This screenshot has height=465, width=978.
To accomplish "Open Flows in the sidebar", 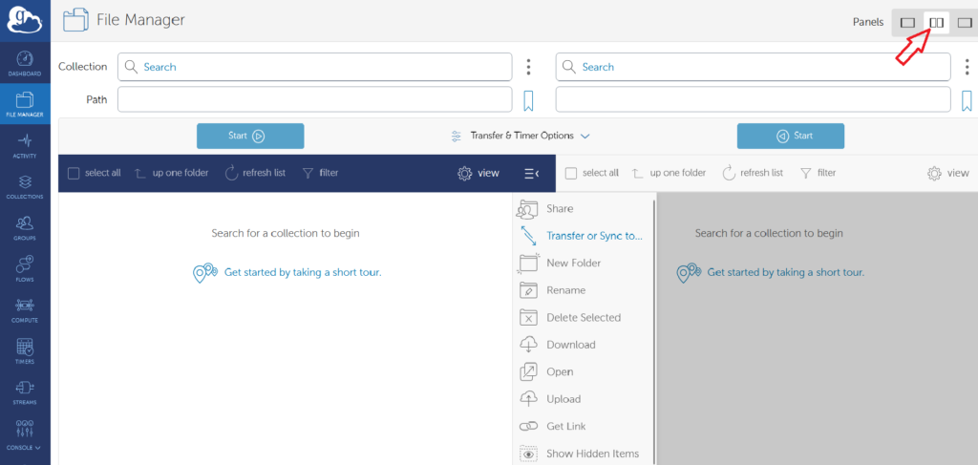I will pyautogui.click(x=25, y=268).
